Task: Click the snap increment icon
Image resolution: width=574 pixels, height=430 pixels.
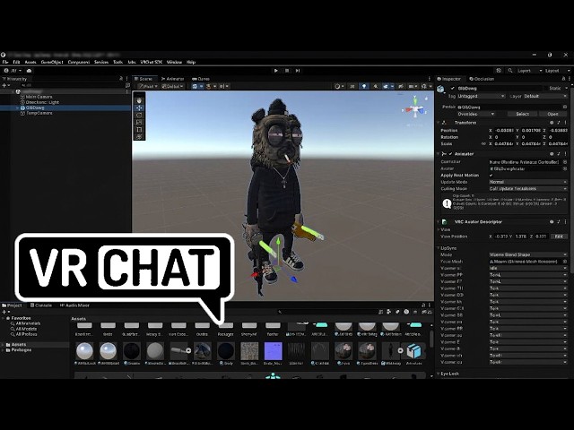Action: (x=210, y=86)
